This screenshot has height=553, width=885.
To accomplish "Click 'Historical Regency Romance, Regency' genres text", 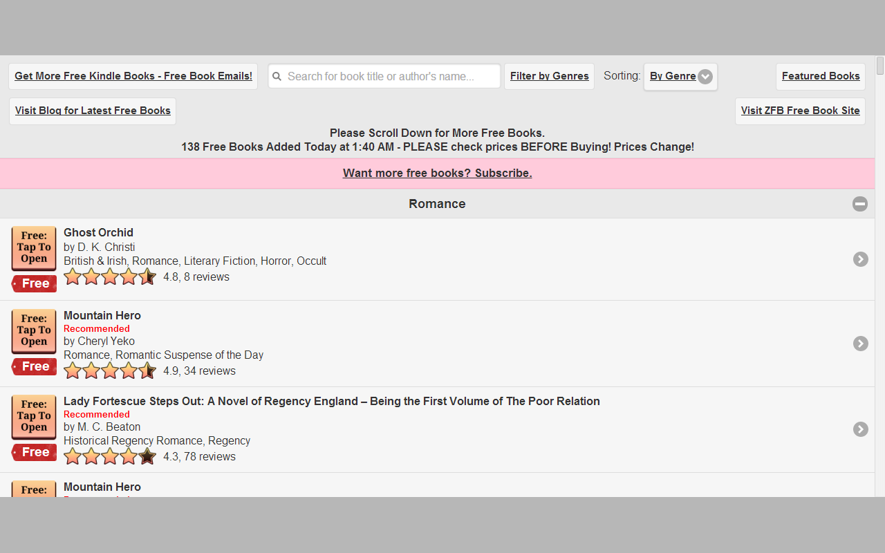I will point(157,441).
